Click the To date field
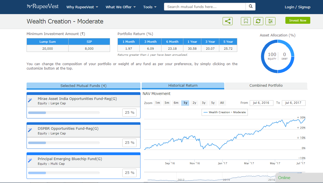Screen dimensions: 323x183 point(293,103)
